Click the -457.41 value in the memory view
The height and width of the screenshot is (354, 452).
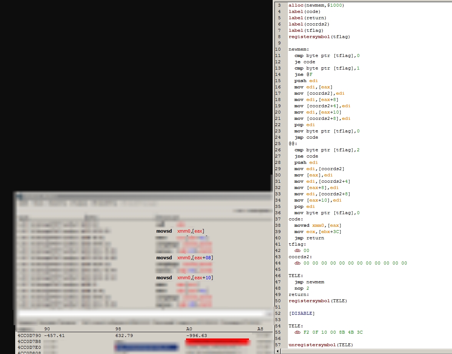point(54,336)
